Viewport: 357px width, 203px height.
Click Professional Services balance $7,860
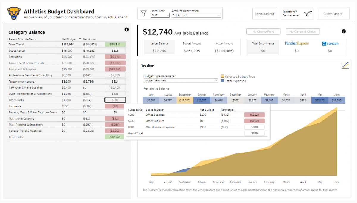pyautogui.click(x=115, y=75)
